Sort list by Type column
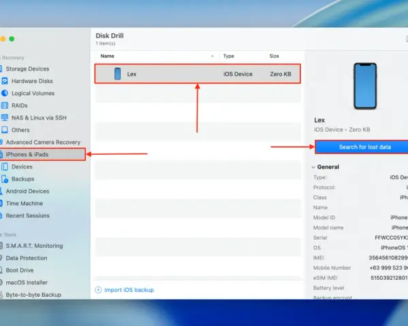 pos(228,56)
